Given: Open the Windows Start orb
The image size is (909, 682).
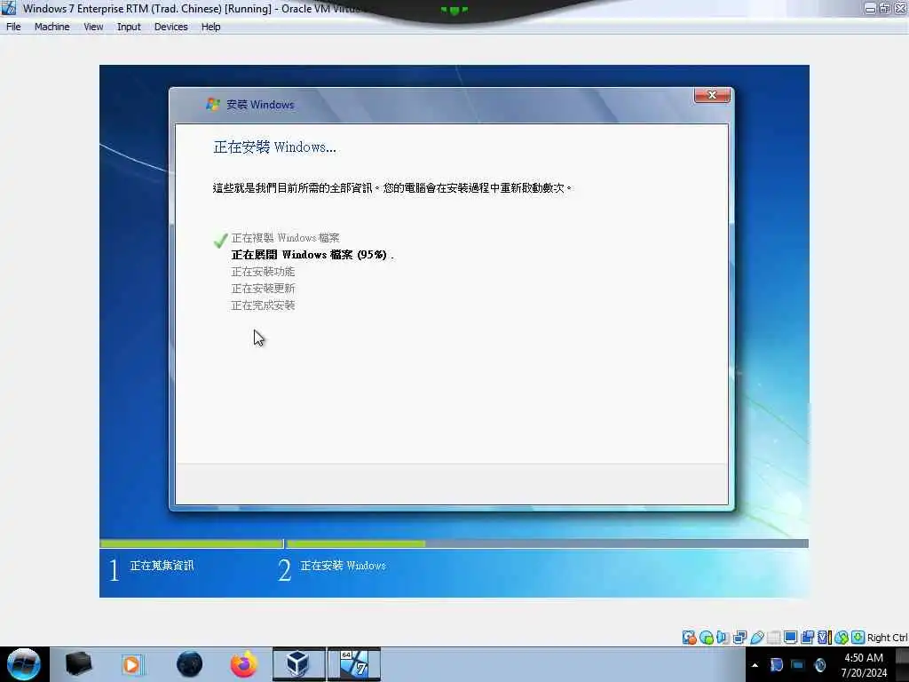Looking at the screenshot, I should pyautogui.click(x=24, y=664).
